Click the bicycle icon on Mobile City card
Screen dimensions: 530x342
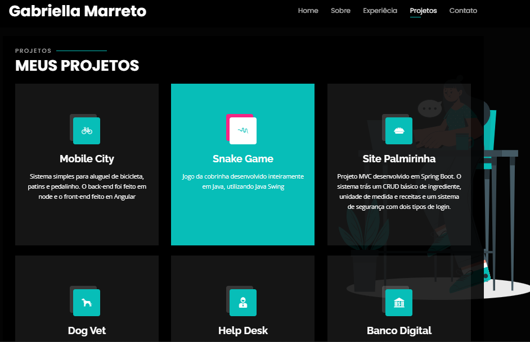(86, 130)
